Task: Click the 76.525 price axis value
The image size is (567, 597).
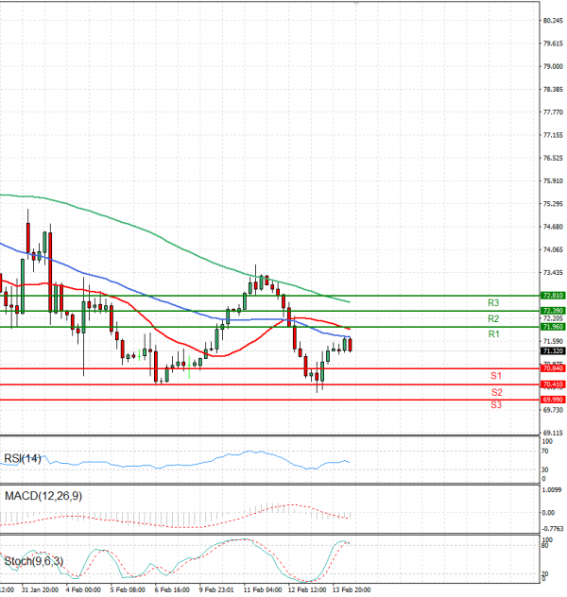Action: [x=553, y=158]
